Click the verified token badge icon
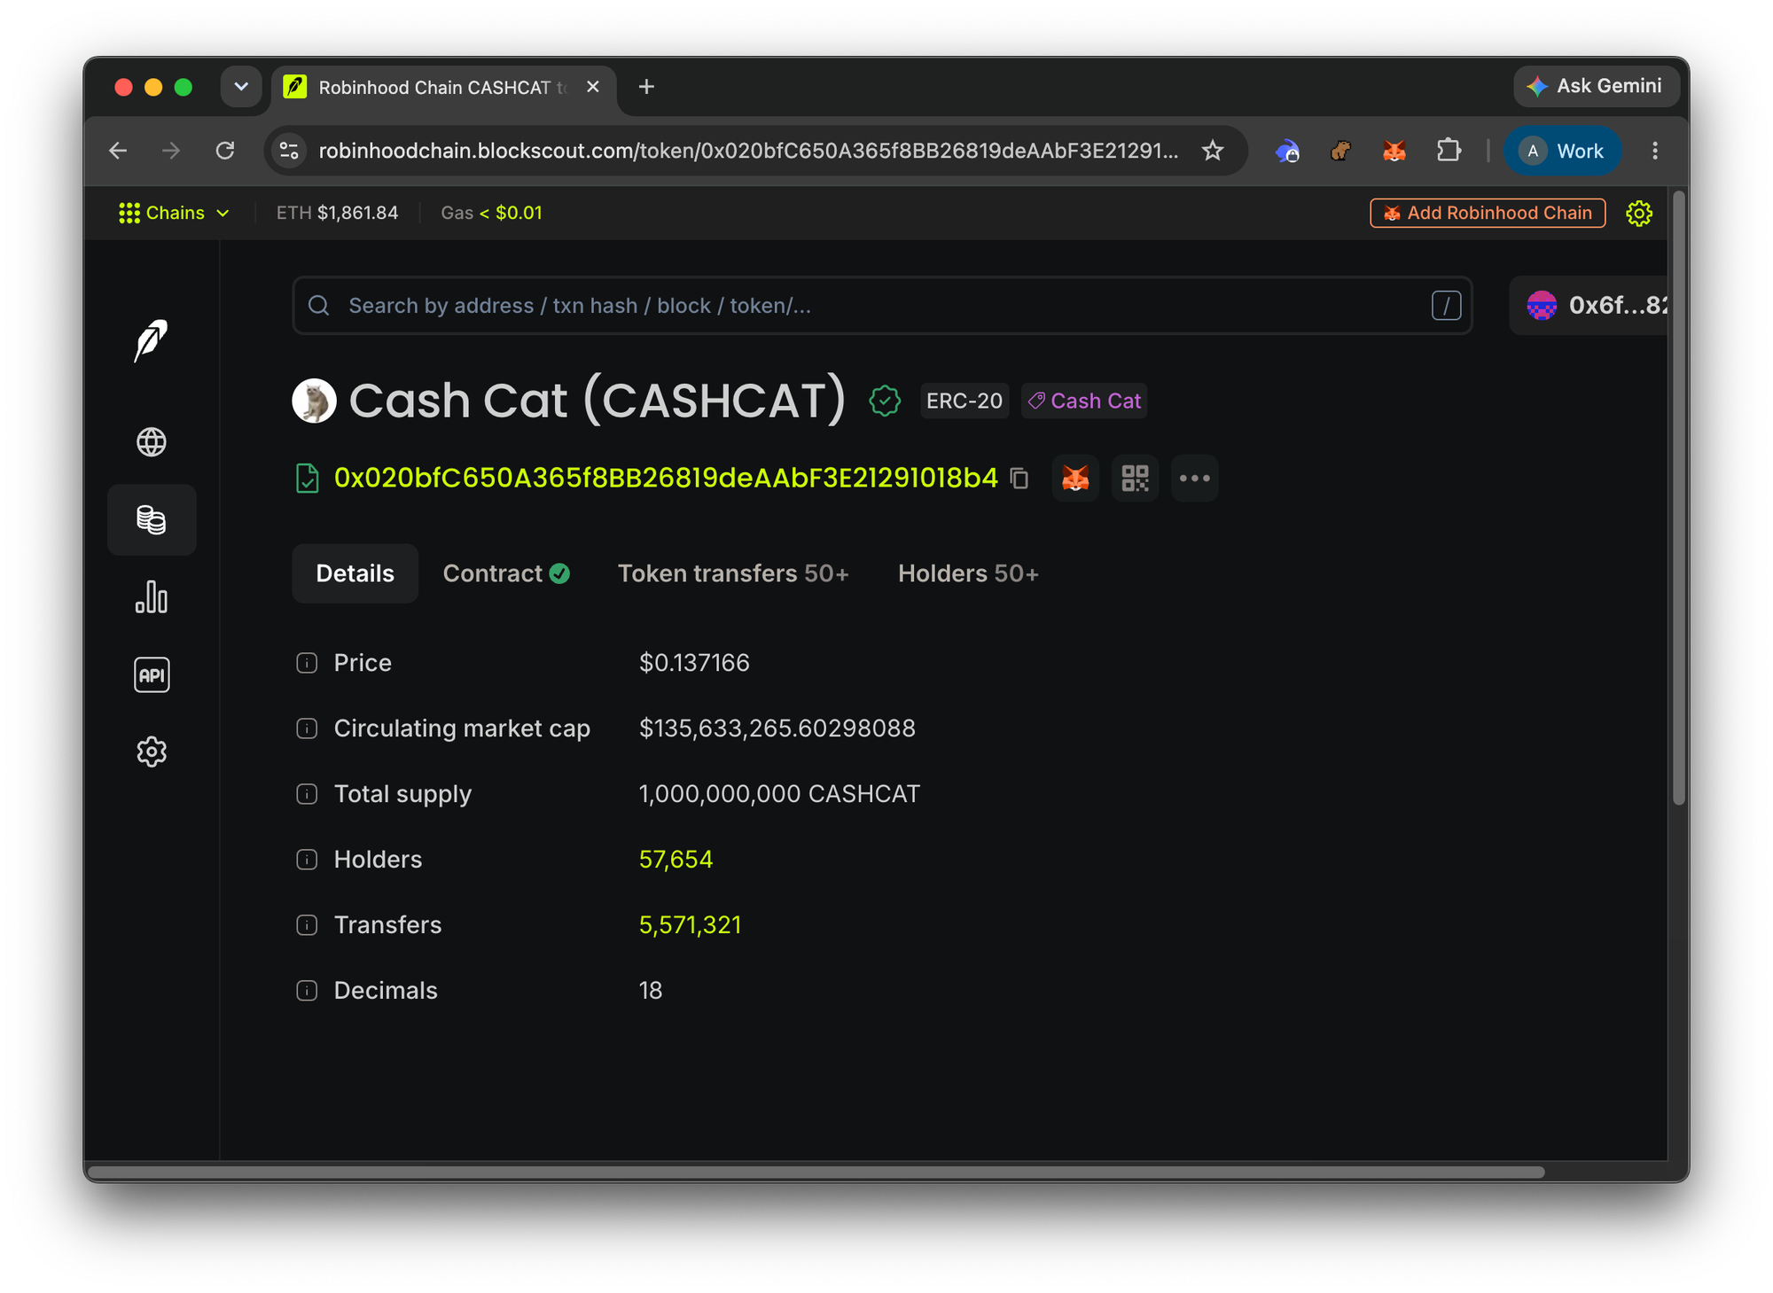 pyautogui.click(x=885, y=401)
